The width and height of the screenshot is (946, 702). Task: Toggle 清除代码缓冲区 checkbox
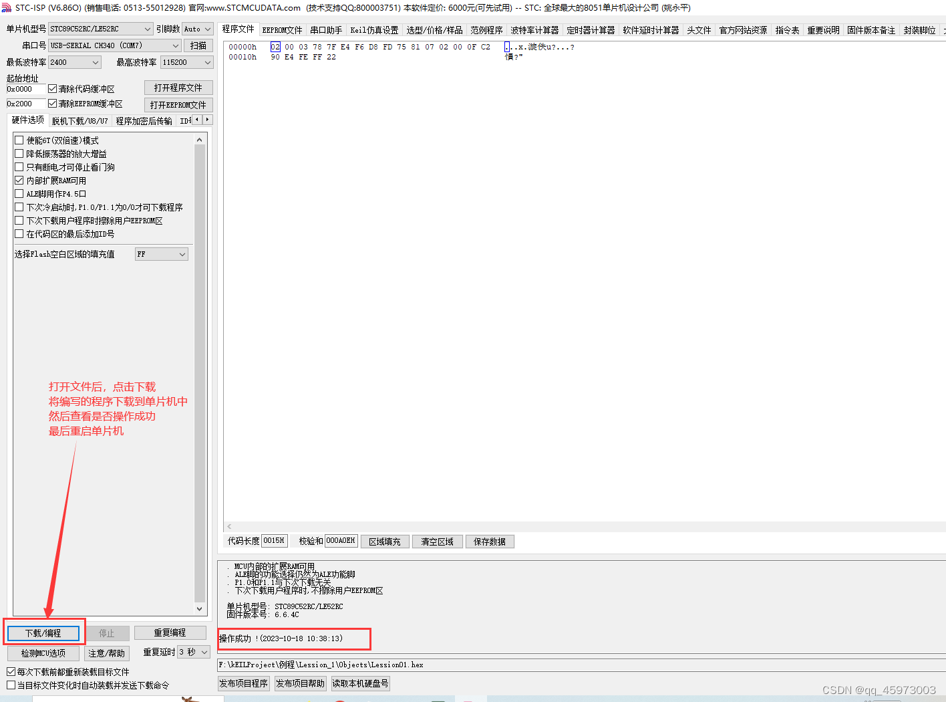coord(53,89)
